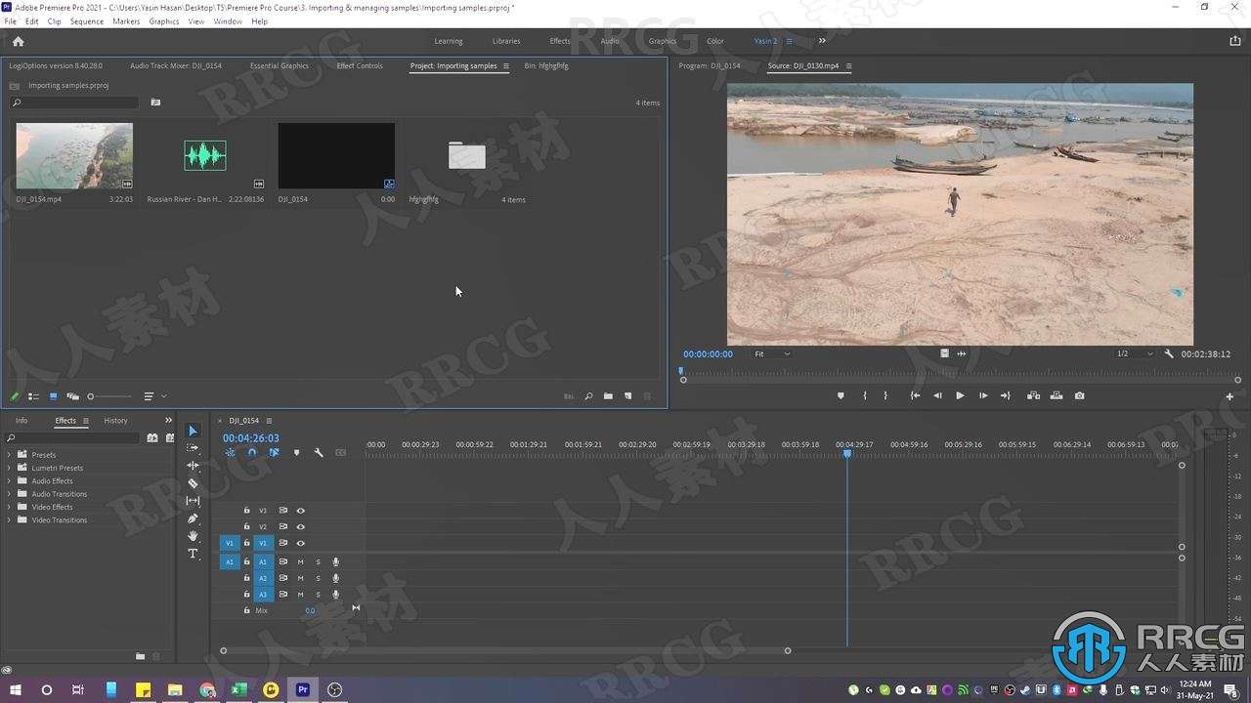Viewport: 1251px width, 703px height.
Task: Toggle Snap in the timeline
Action: click(251, 452)
